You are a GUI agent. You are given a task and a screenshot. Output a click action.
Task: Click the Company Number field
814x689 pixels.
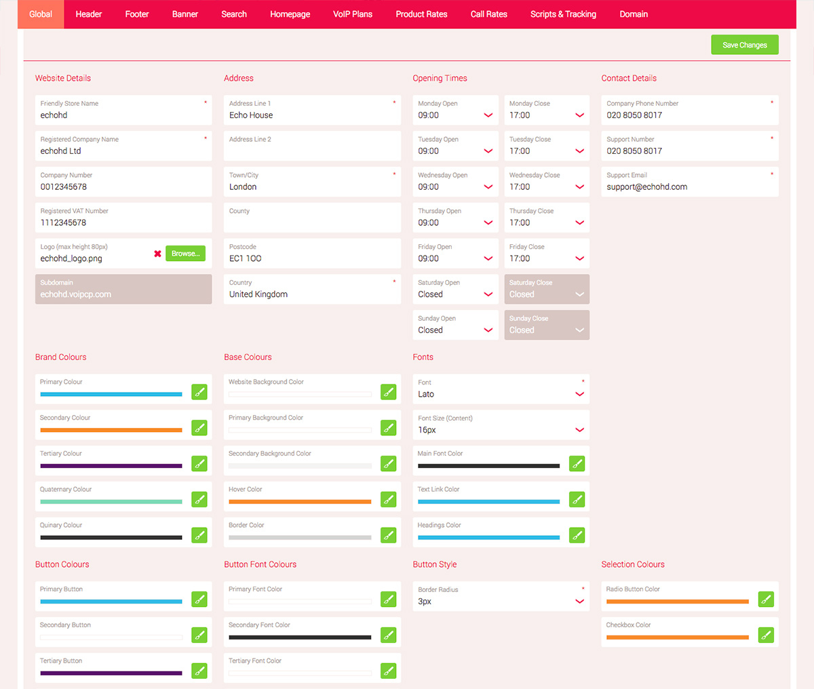(x=123, y=182)
